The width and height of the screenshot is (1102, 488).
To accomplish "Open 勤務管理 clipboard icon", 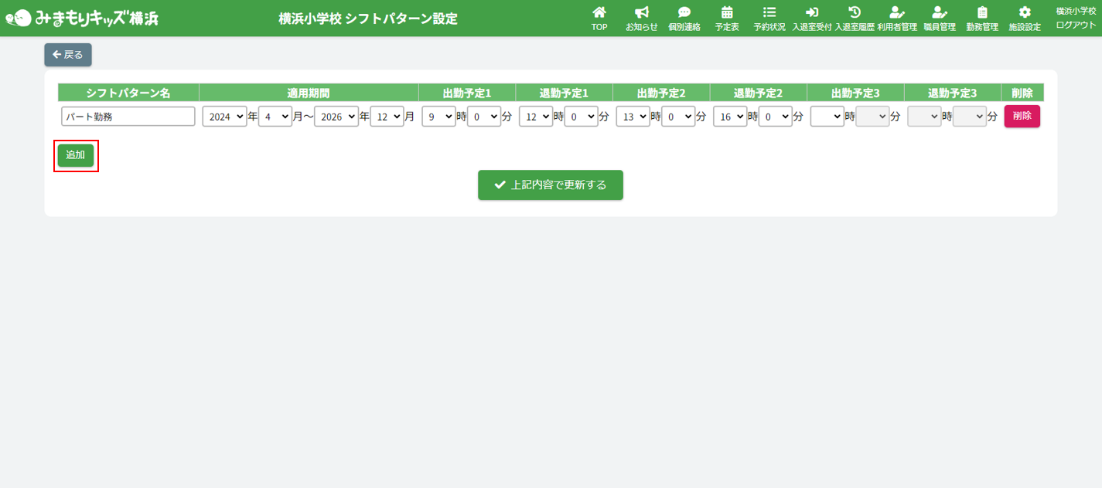I will (x=982, y=13).
